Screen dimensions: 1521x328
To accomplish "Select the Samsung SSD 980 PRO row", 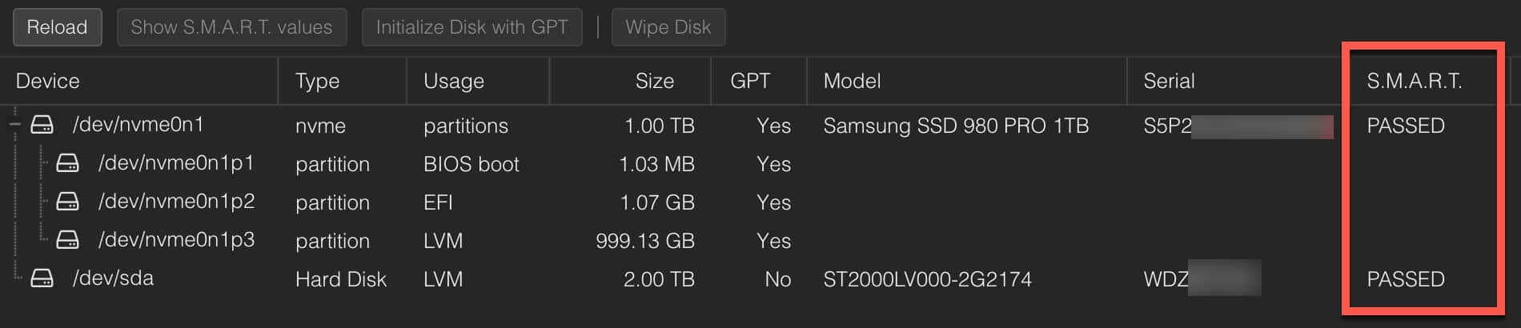I will pos(956,126).
